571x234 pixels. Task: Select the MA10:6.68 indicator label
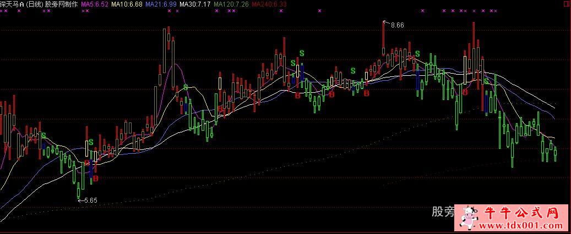[127, 4]
